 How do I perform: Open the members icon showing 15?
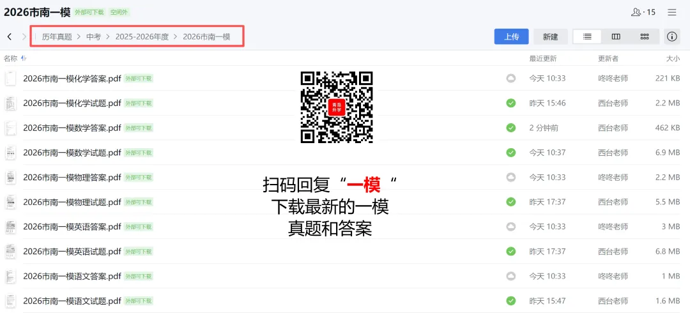(x=643, y=12)
